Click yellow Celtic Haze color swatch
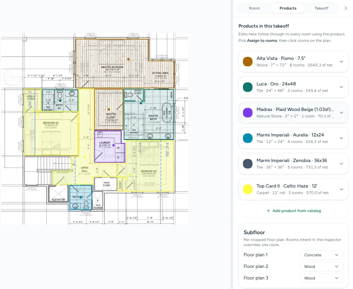The image size is (353, 289). 248,189
